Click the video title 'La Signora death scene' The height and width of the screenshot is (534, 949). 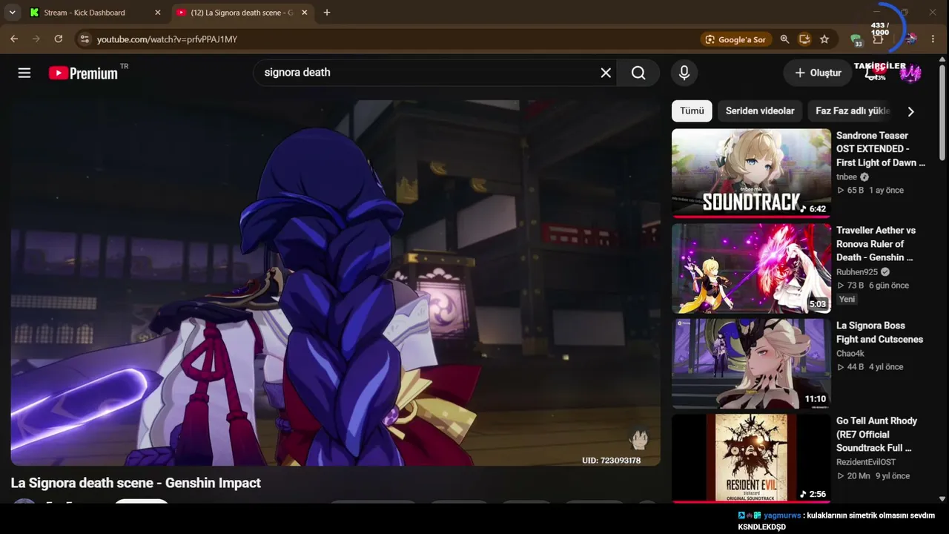pyautogui.click(x=136, y=483)
